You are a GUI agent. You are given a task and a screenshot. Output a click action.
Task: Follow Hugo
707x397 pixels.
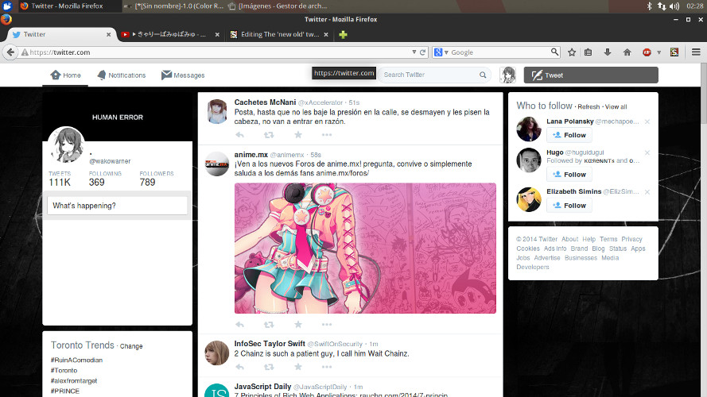[x=569, y=174]
